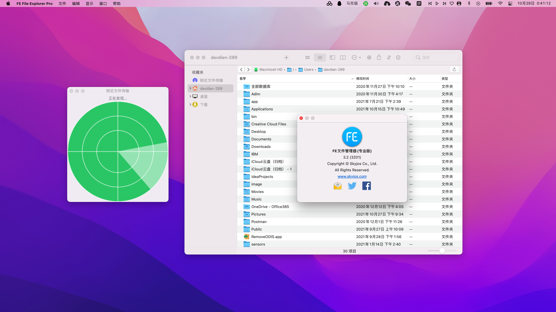This screenshot has height=312, width=556.
Task: Open the transfers arrows icon
Action: 389,57
